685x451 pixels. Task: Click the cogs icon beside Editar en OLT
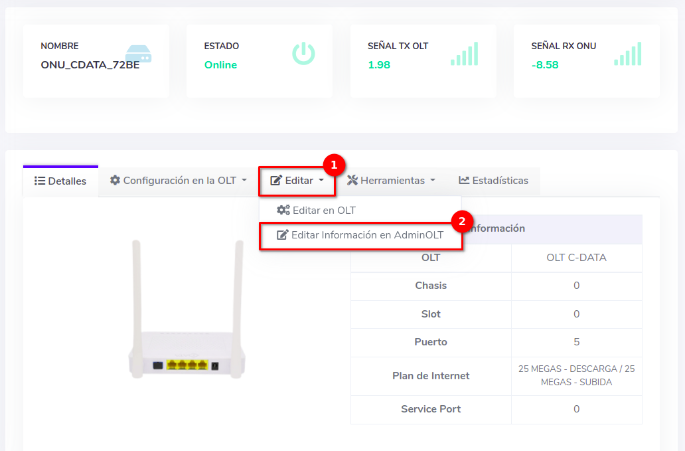pyautogui.click(x=283, y=211)
